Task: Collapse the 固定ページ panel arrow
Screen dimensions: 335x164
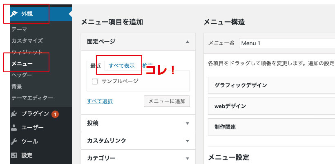Action: point(188,42)
